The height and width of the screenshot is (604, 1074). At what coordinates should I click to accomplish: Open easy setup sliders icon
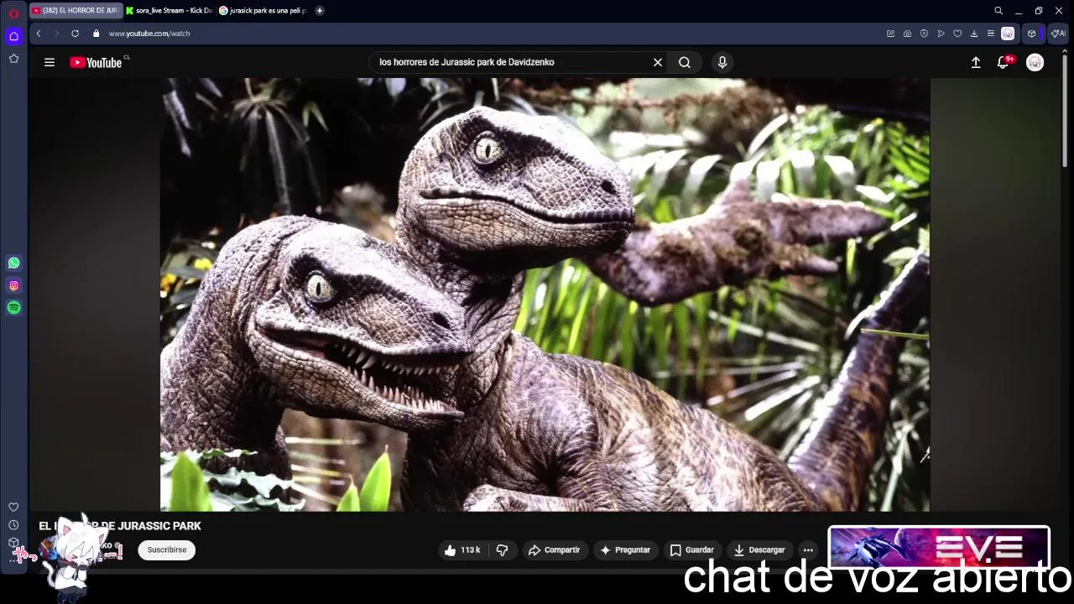(x=990, y=34)
